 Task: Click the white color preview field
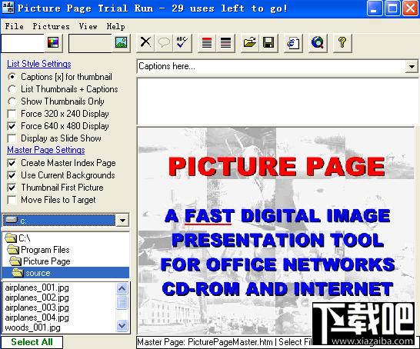click(x=23, y=43)
